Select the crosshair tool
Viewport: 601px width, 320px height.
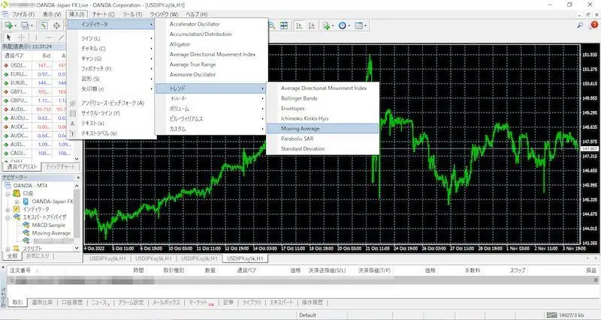pos(22,37)
